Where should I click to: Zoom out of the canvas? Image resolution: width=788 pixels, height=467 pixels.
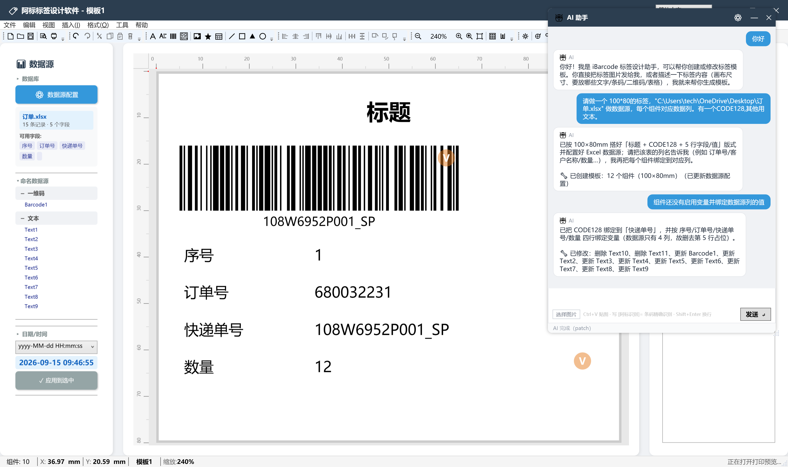point(418,36)
